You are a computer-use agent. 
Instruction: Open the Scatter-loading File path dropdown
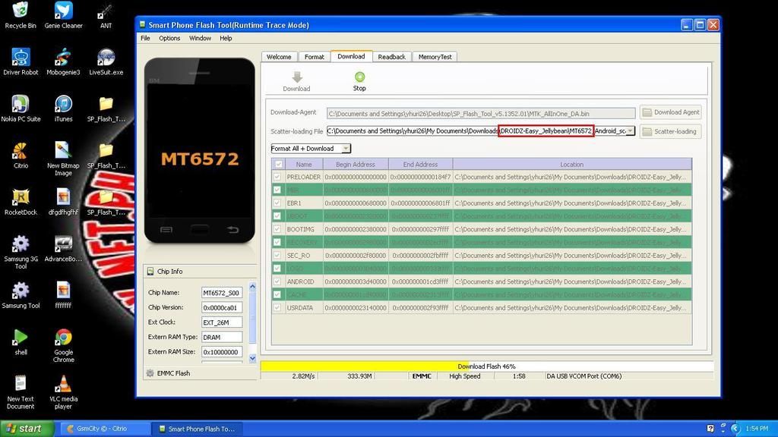(631, 131)
